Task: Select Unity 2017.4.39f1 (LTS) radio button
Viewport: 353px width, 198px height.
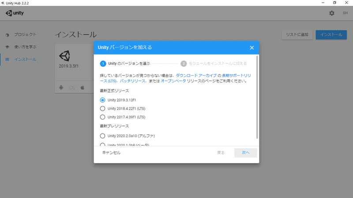Action: (x=102, y=117)
